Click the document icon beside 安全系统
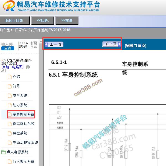The width and height of the screenshot is (166, 166). 10,96
